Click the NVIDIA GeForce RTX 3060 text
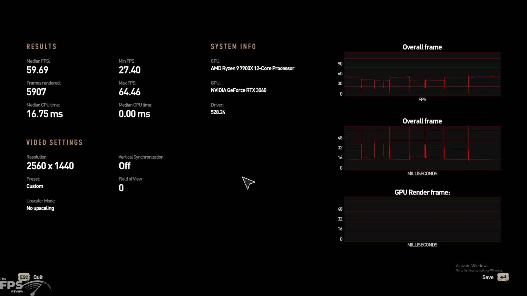 pos(239,90)
